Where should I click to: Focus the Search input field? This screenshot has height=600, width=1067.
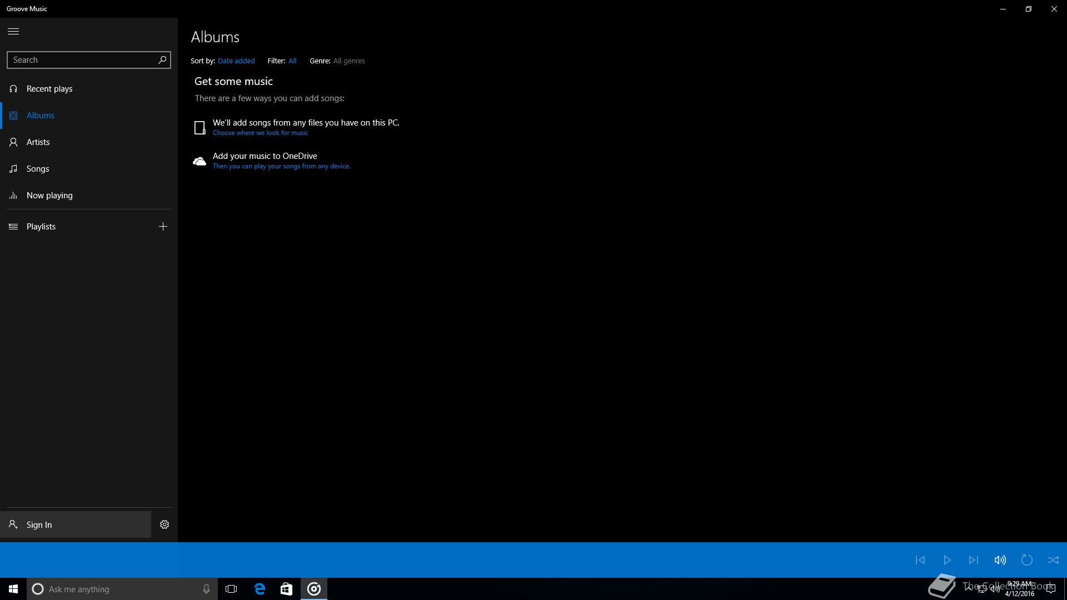(x=89, y=60)
